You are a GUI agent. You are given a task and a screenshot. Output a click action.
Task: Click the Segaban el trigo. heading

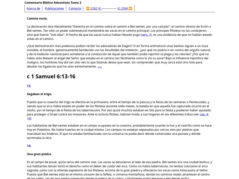[39, 94]
